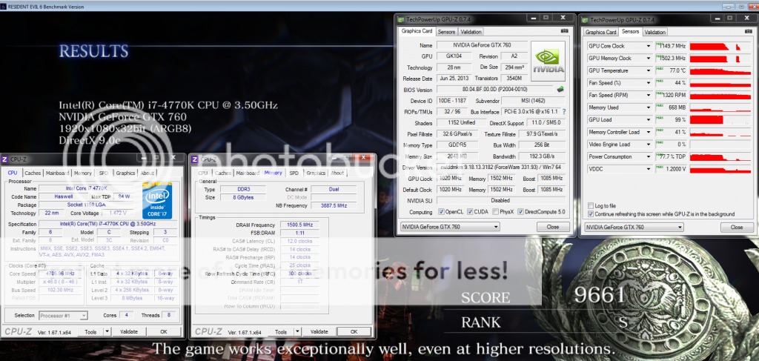759x361 pixels.
Task: Click the CPU-Z title bar Z icon in Memory window
Action: (194, 159)
